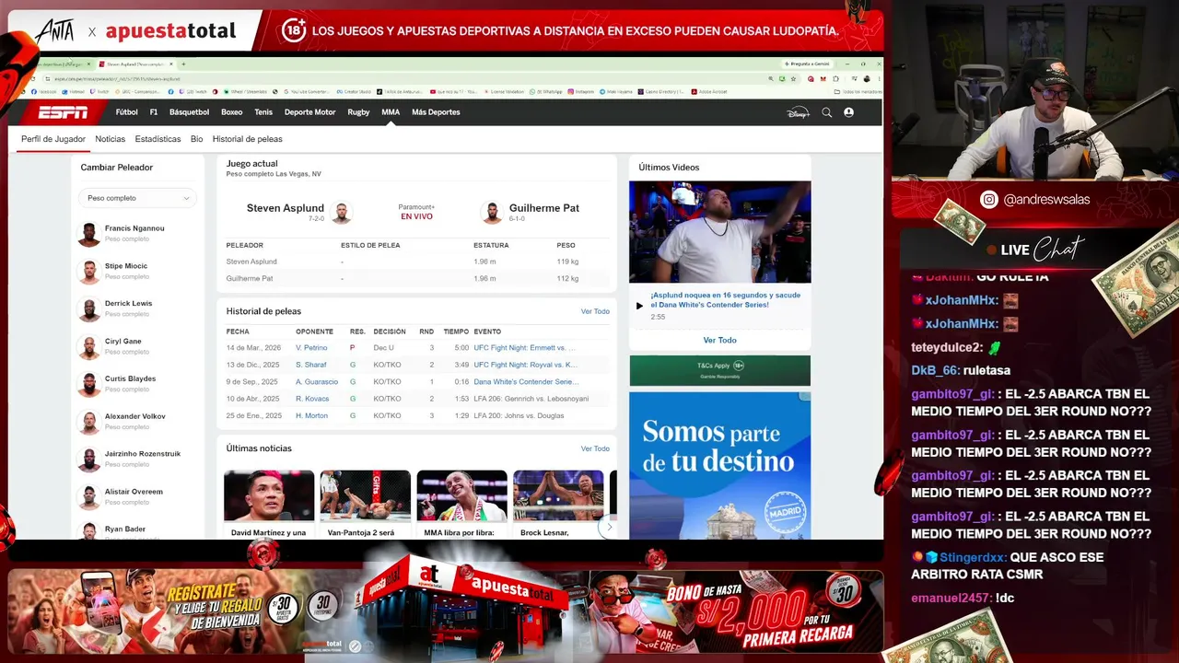The image size is (1179, 663).
Task: Switch to the Bio tab
Action: click(x=197, y=139)
